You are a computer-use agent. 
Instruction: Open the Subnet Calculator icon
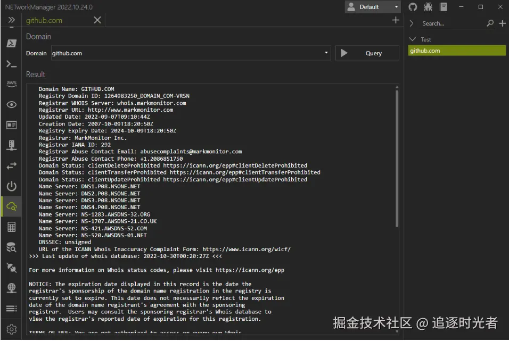point(11,227)
